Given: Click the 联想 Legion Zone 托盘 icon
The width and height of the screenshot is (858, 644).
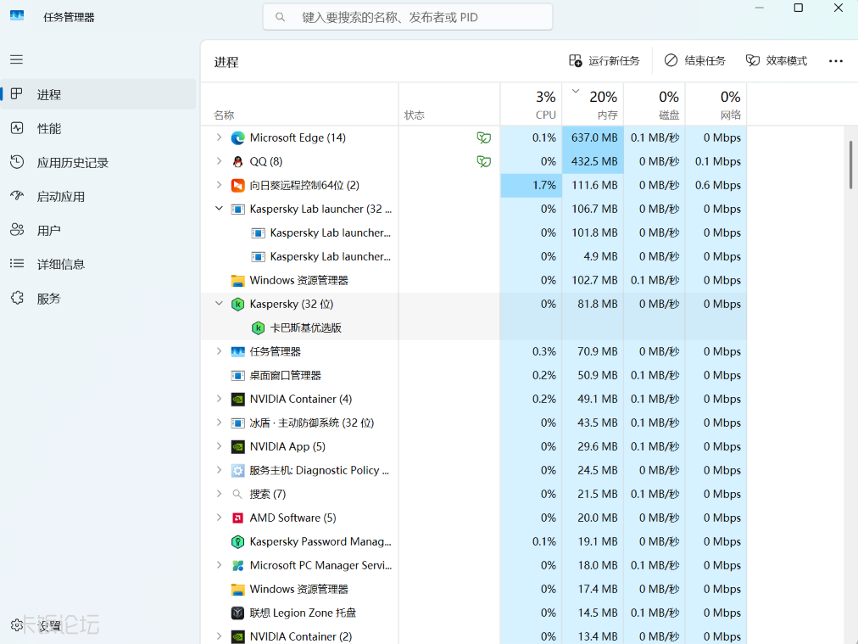Looking at the screenshot, I should tap(237, 613).
